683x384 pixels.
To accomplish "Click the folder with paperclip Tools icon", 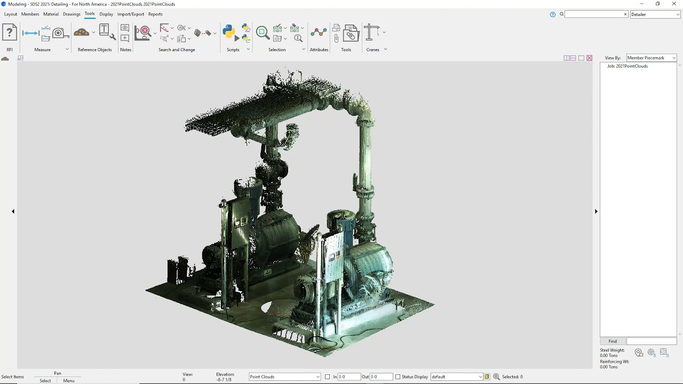I will pos(351,33).
